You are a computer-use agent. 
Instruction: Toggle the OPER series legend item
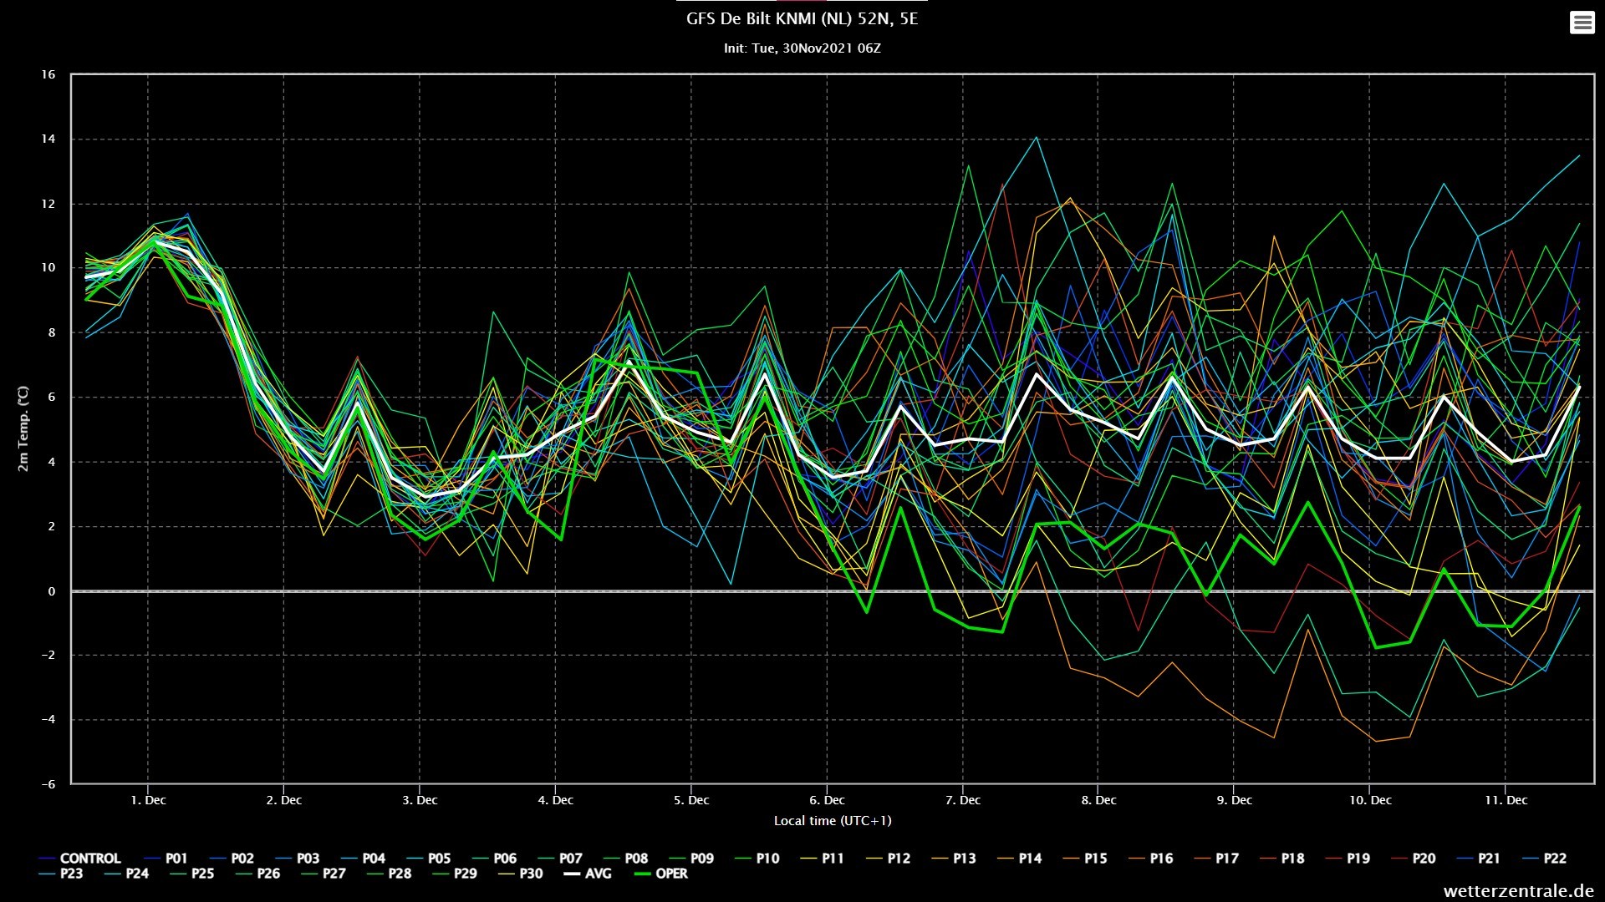point(661,874)
